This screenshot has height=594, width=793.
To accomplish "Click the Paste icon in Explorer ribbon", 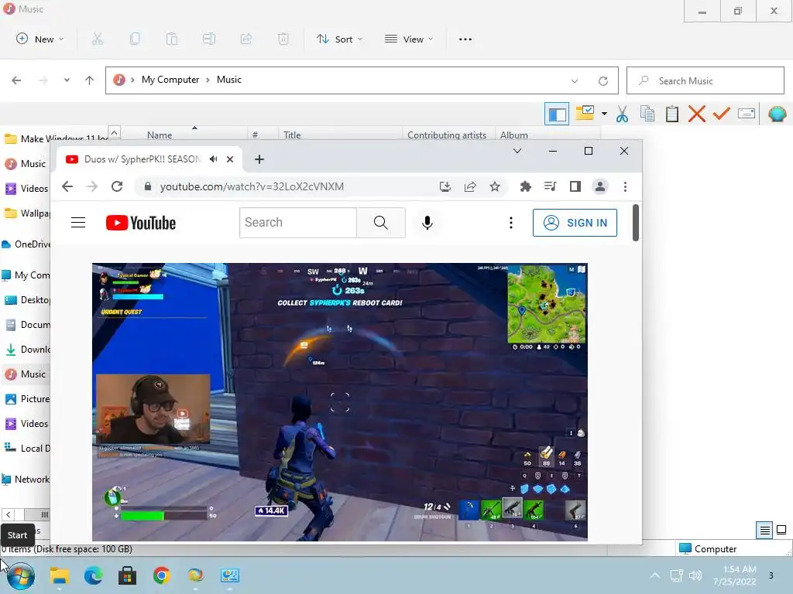I will [x=172, y=39].
